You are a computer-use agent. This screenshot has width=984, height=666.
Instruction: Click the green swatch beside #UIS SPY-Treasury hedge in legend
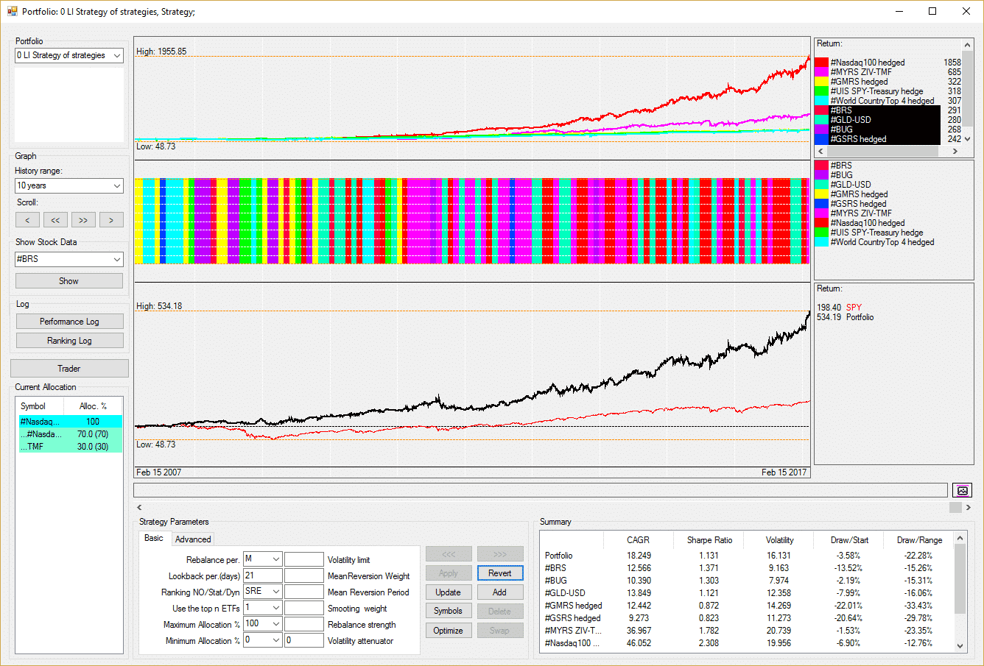tap(822, 233)
